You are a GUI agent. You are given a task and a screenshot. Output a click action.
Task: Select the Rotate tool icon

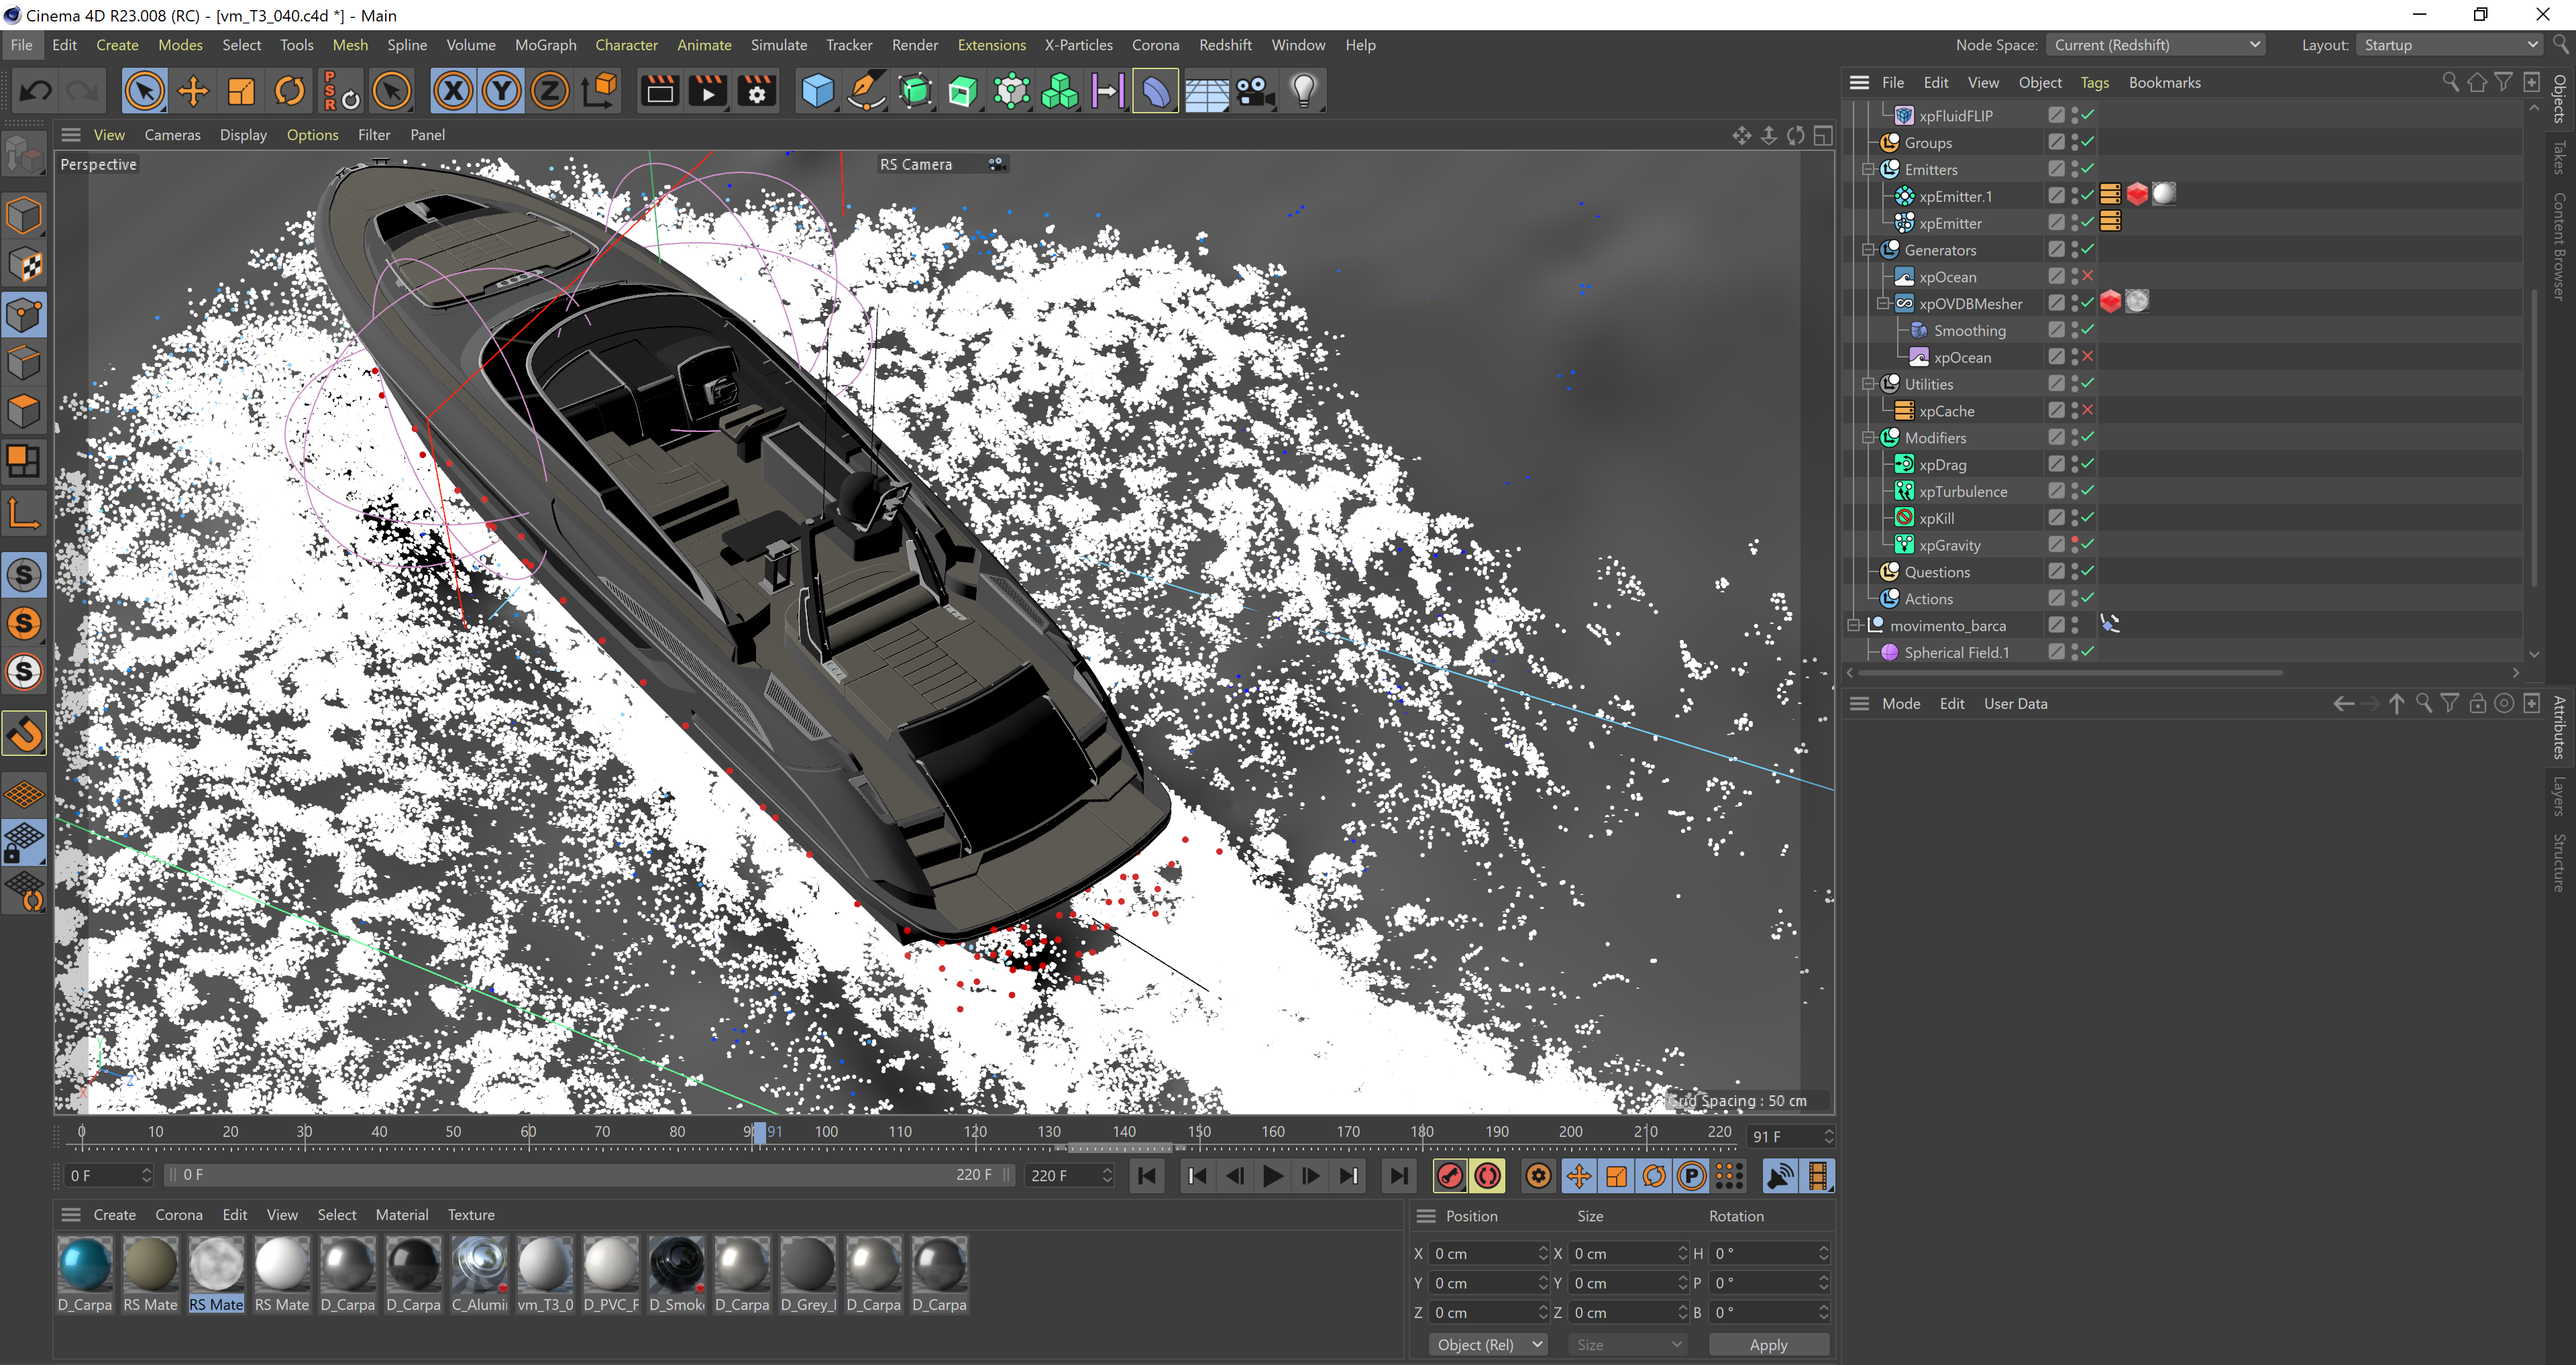pos(290,92)
